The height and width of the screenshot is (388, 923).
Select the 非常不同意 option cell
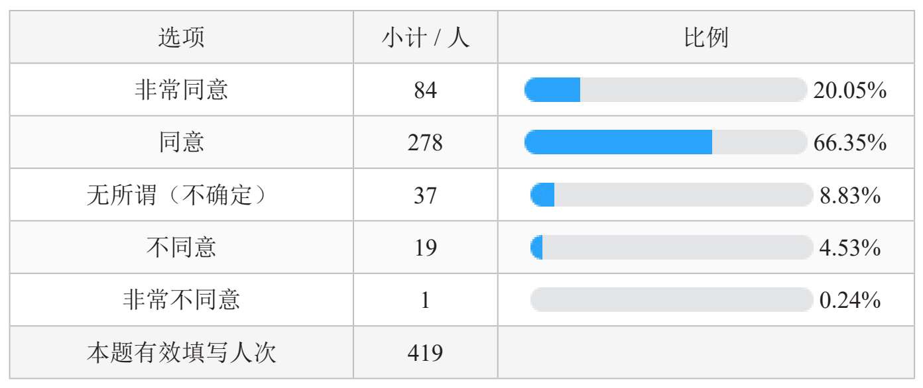pos(182,299)
